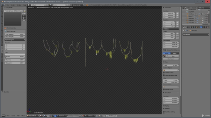Click the Lens focal length field
Viewport: 211px width, 118px height.
click(x=171, y=66)
